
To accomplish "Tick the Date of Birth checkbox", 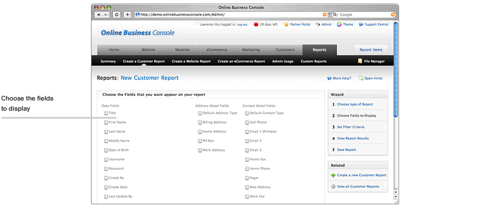I will coord(106,150).
